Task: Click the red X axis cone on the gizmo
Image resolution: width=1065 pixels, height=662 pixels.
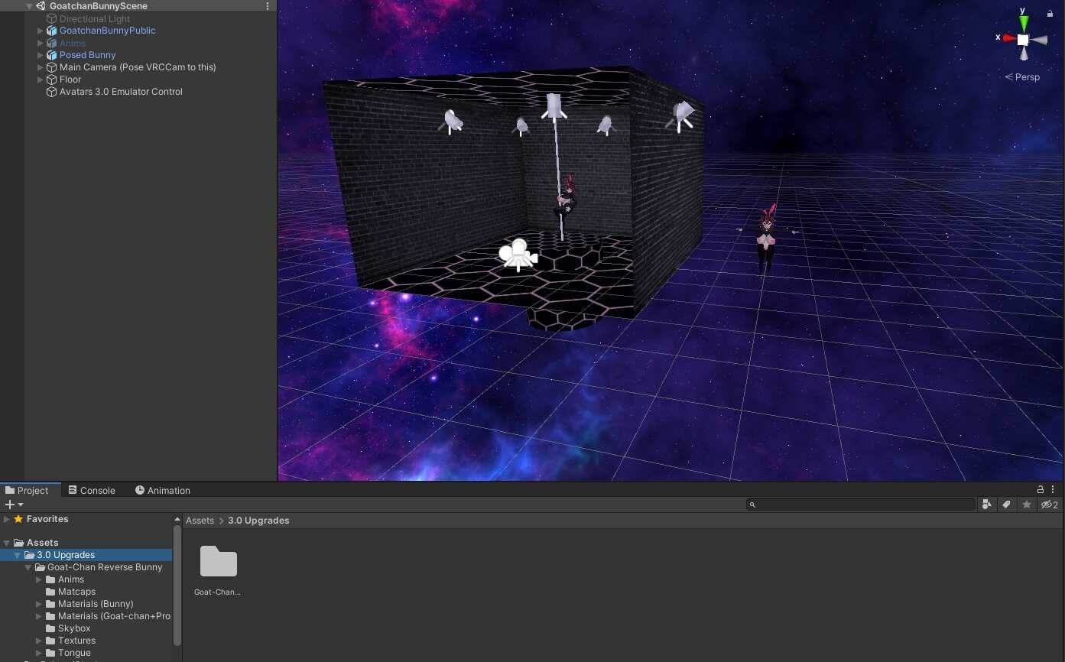Action: tap(1009, 38)
